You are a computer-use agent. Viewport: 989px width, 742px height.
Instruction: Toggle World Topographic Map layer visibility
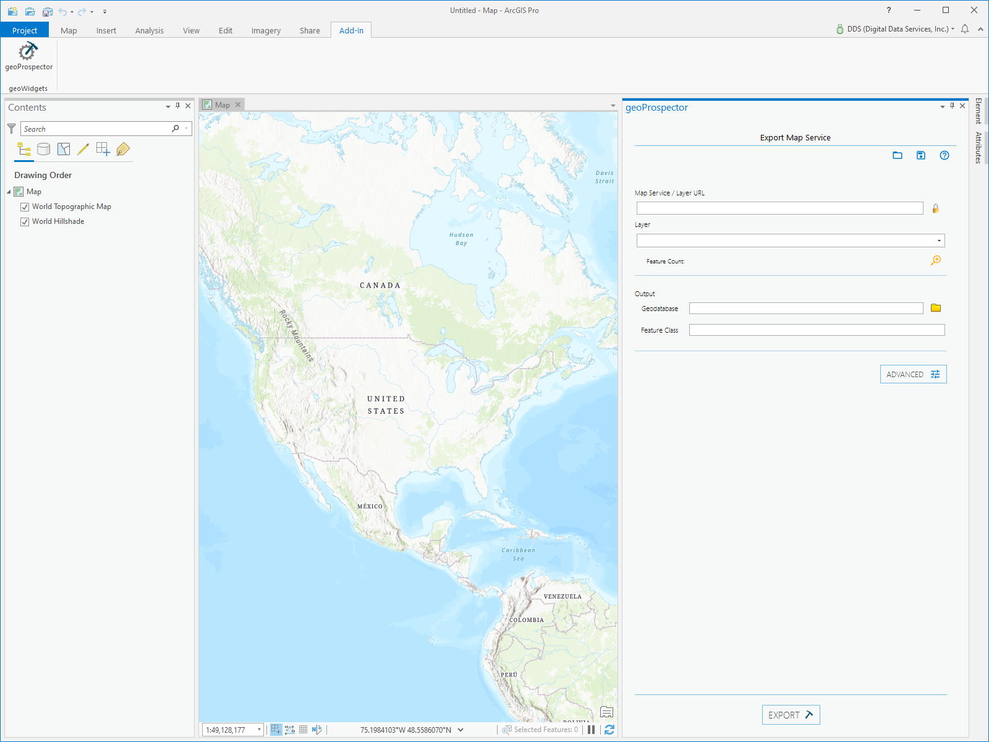[25, 207]
